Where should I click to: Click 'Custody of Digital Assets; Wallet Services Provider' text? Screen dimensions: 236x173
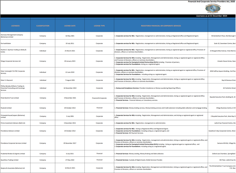tap(146, 160)
